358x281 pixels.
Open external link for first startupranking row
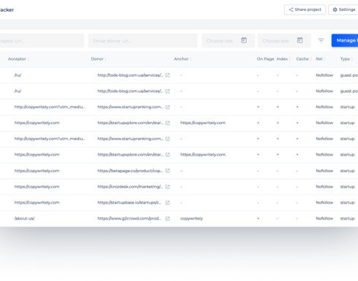click(167, 107)
